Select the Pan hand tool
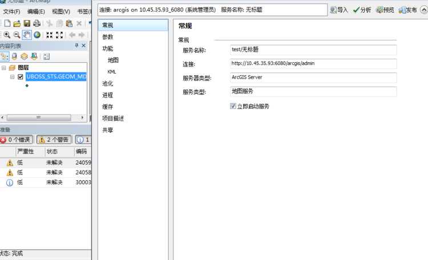Viewport: 428px width, 260px height. click(27, 35)
